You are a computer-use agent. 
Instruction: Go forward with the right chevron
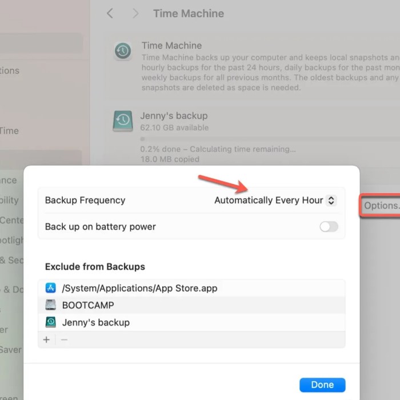(135, 13)
